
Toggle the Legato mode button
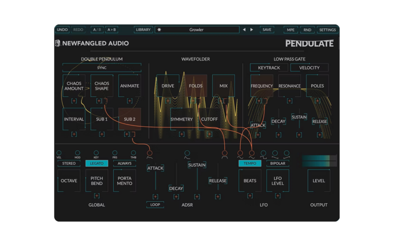tap(97, 163)
